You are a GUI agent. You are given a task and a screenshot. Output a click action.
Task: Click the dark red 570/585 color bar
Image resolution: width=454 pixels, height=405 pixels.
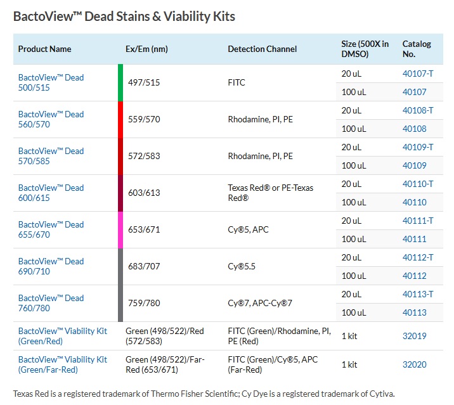(x=120, y=157)
